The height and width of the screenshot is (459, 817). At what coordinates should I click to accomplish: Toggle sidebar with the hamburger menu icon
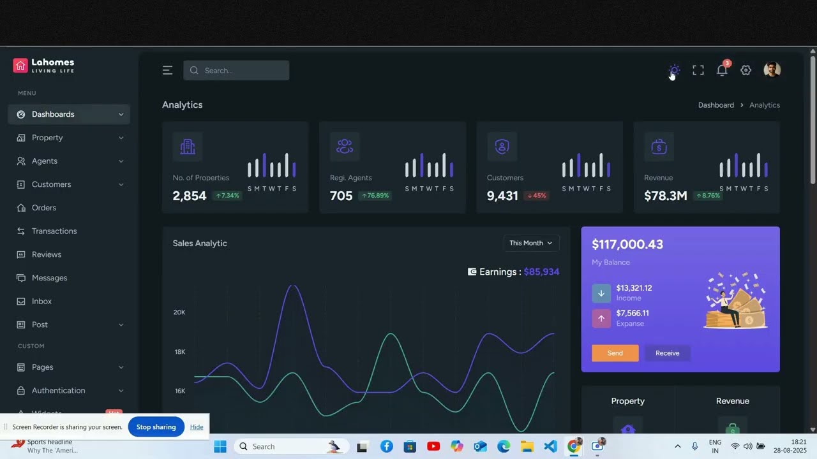[167, 70]
